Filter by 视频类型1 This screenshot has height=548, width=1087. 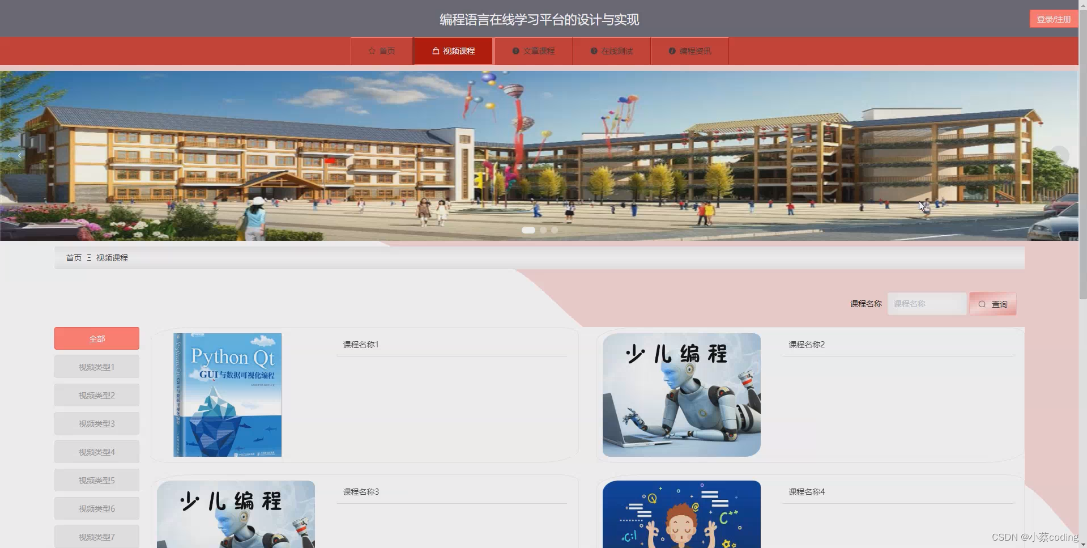click(x=97, y=367)
